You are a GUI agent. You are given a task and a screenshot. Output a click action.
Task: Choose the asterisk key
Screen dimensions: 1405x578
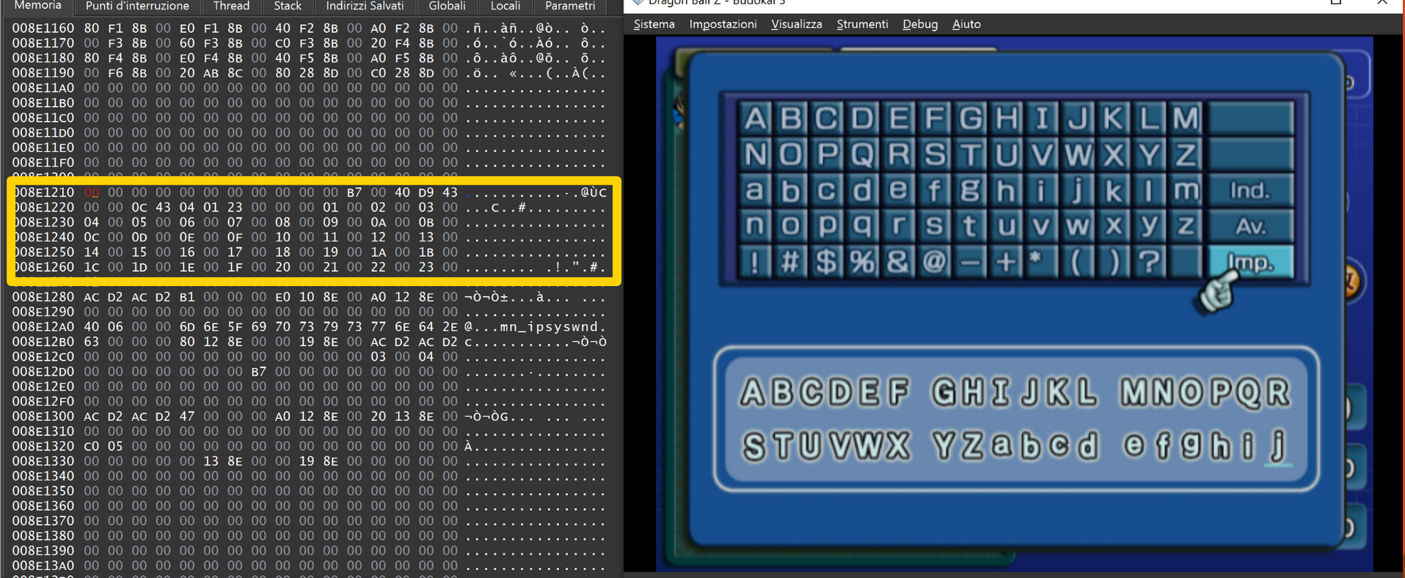pos(1042,261)
